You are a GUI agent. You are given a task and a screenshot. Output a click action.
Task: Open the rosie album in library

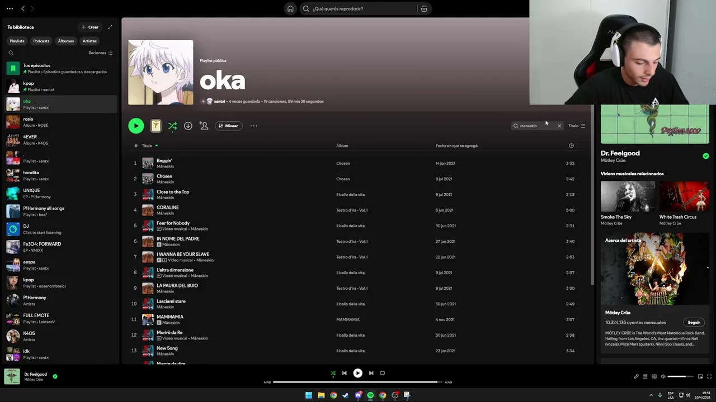point(61,122)
